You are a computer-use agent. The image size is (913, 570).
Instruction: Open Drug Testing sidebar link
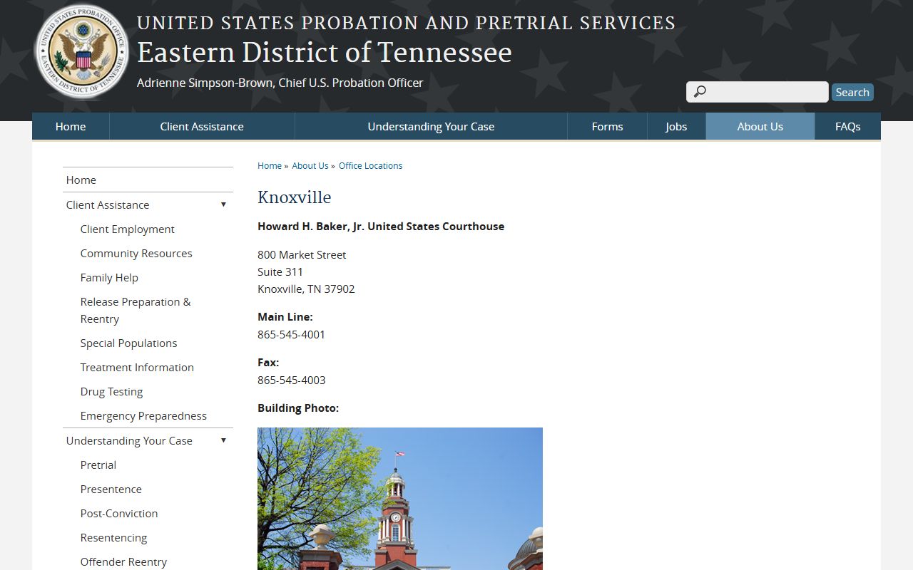[111, 391]
